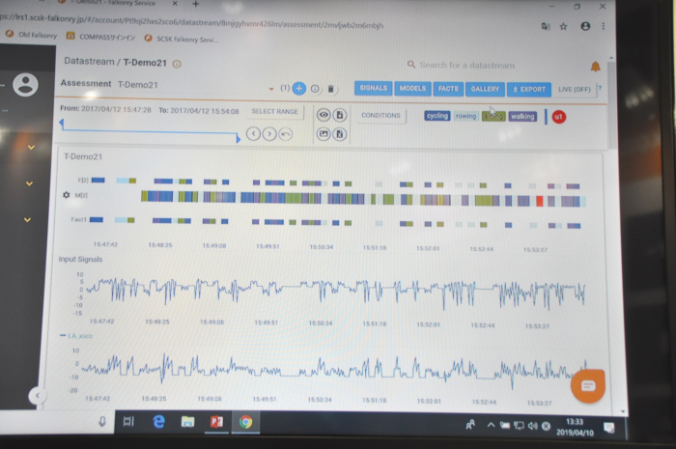Viewport: 676px width, 449px height.
Task: Click the undo range icon
Action: tap(286, 134)
